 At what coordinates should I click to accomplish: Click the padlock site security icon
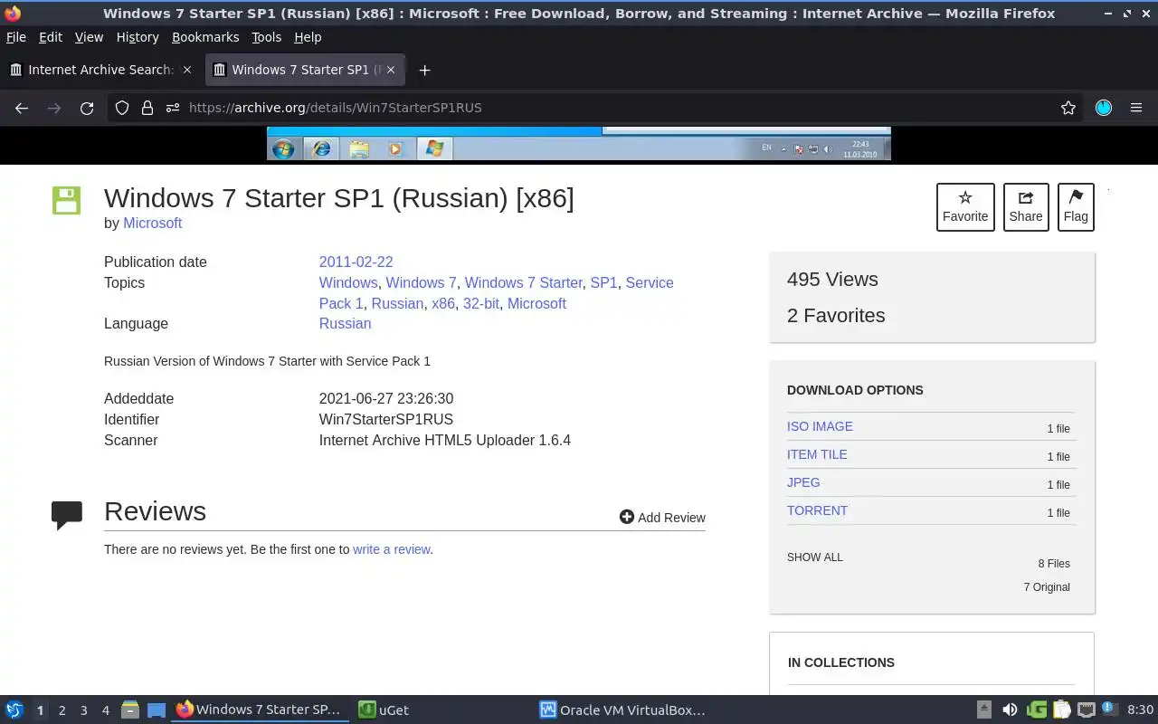[147, 108]
